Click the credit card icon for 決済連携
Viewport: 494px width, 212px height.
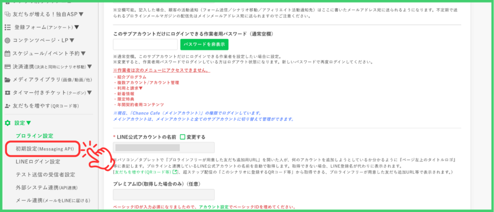tap(8, 67)
